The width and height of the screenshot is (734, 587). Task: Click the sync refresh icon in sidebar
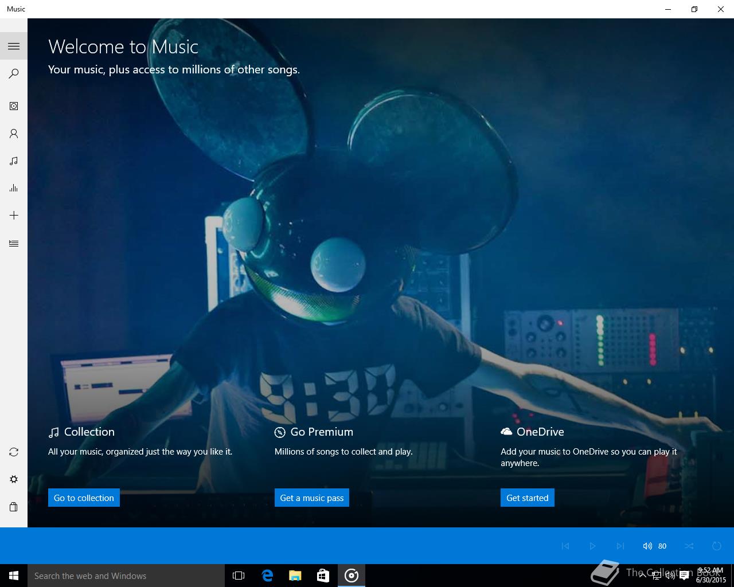pyautogui.click(x=14, y=452)
